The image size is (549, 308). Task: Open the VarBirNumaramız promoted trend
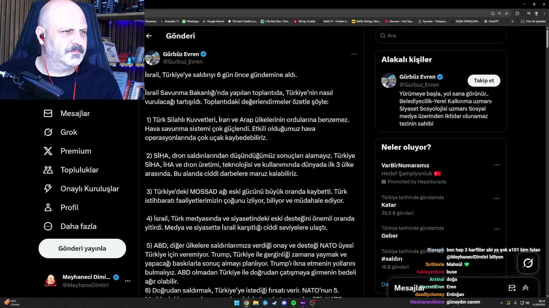point(405,166)
